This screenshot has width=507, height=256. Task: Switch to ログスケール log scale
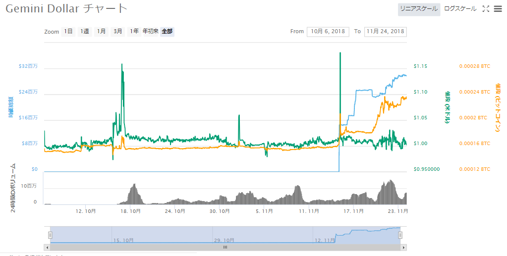[460, 9]
